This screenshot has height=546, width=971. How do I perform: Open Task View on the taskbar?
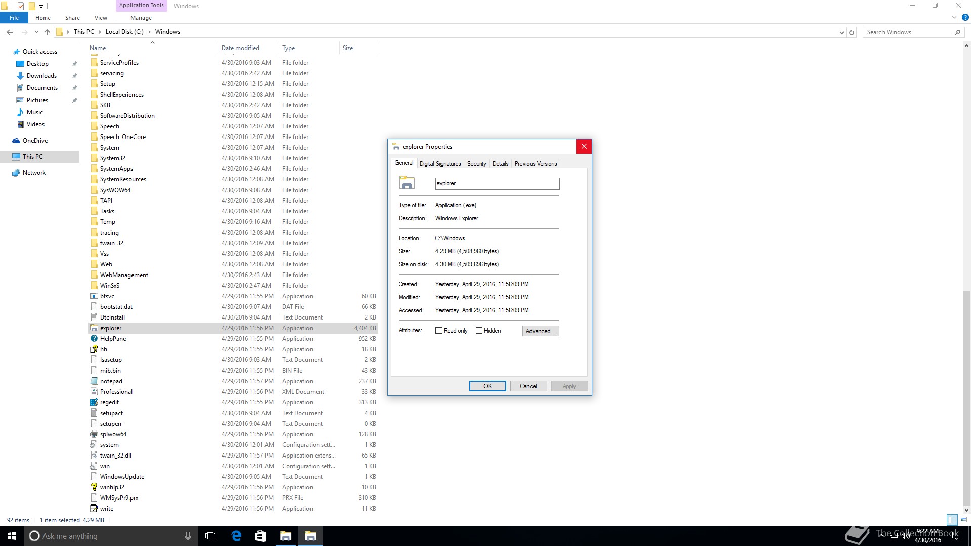point(210,536)
